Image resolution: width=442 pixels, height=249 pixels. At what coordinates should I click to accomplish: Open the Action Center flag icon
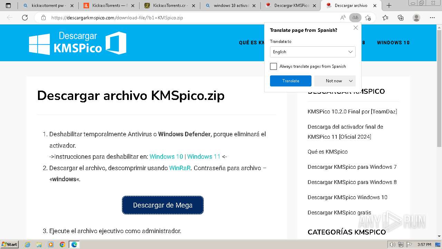coord(409,245)
